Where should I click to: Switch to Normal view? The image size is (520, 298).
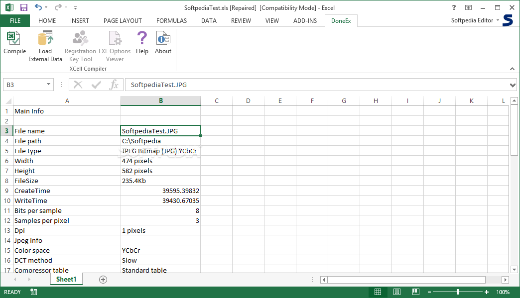378,292
